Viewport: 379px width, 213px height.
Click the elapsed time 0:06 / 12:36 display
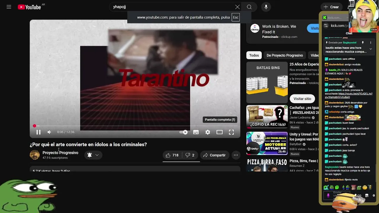click(66, 132)
